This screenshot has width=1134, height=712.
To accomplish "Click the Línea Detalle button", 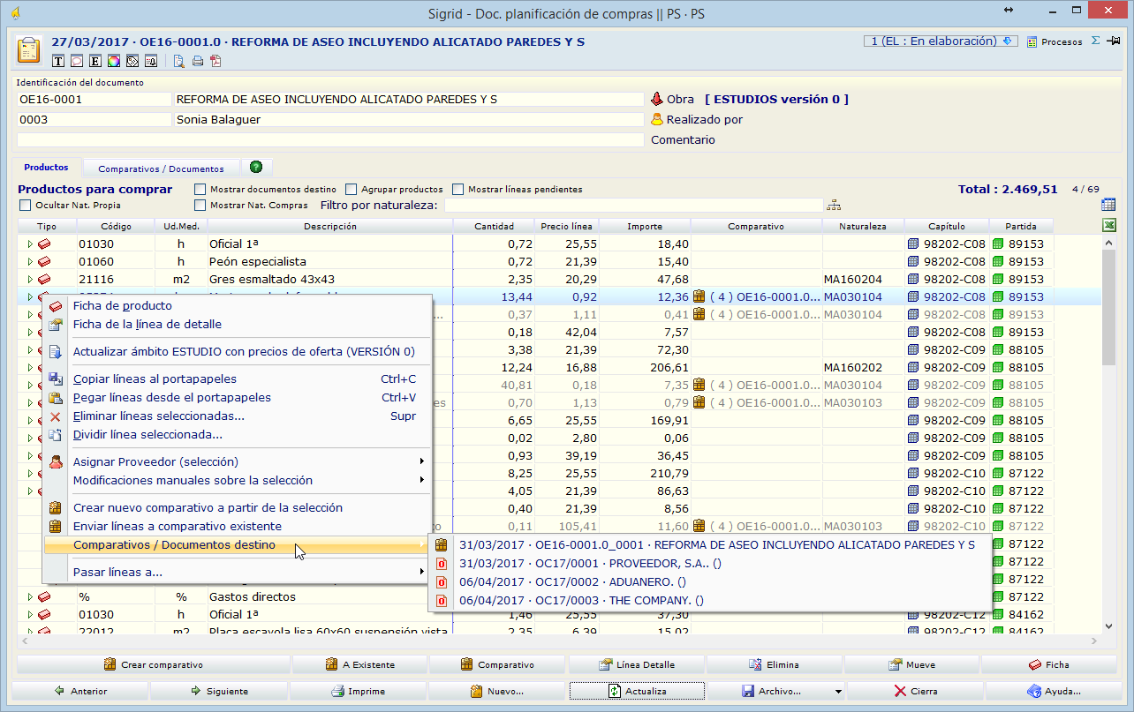I will coord(636,664).
